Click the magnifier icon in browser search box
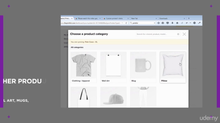220x123 pixels. (x=131, y=23)
